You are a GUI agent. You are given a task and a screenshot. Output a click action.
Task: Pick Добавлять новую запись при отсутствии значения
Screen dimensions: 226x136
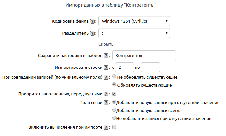point(114,102)
